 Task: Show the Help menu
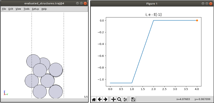pyautogui.click(x=44, y=9)
